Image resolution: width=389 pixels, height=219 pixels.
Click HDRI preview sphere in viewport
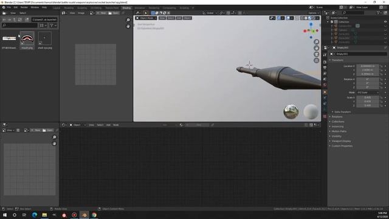(x=291, y=112)
